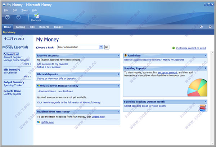Open the Tools menu

[24, 10]
